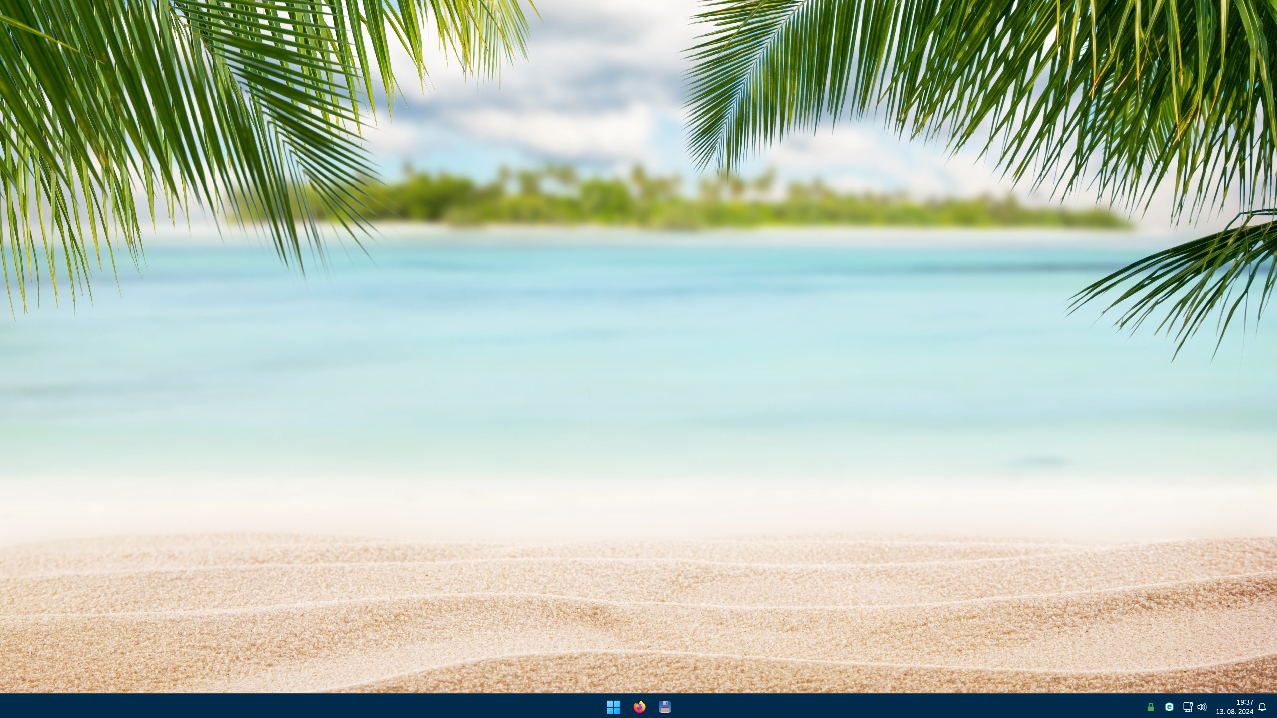Click the date 13. 08. 2024
Screen dimensions: 1277x718
click(x=1234, y=712)
